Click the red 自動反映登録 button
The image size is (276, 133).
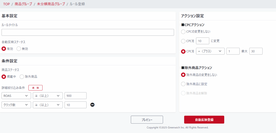tap(204, 120)
